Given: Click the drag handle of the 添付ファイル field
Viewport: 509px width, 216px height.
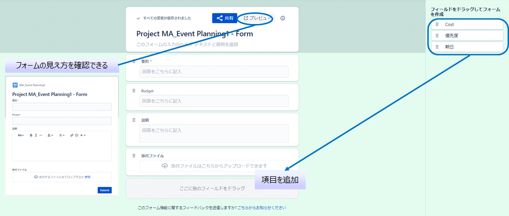Looking at the screenshot, I should pyautogui.click(x=134, y=156).
